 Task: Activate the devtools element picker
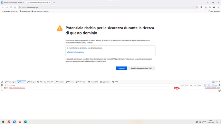point(2,82)
